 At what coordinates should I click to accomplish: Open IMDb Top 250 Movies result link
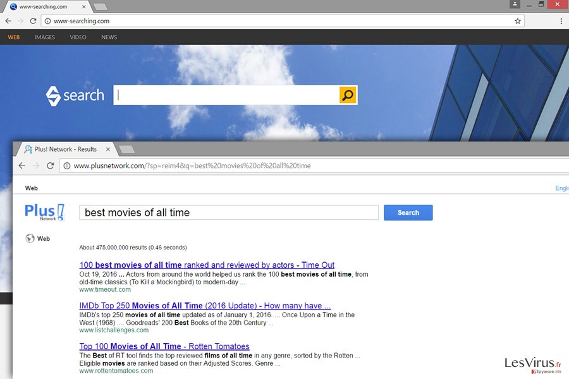point(205,306)
